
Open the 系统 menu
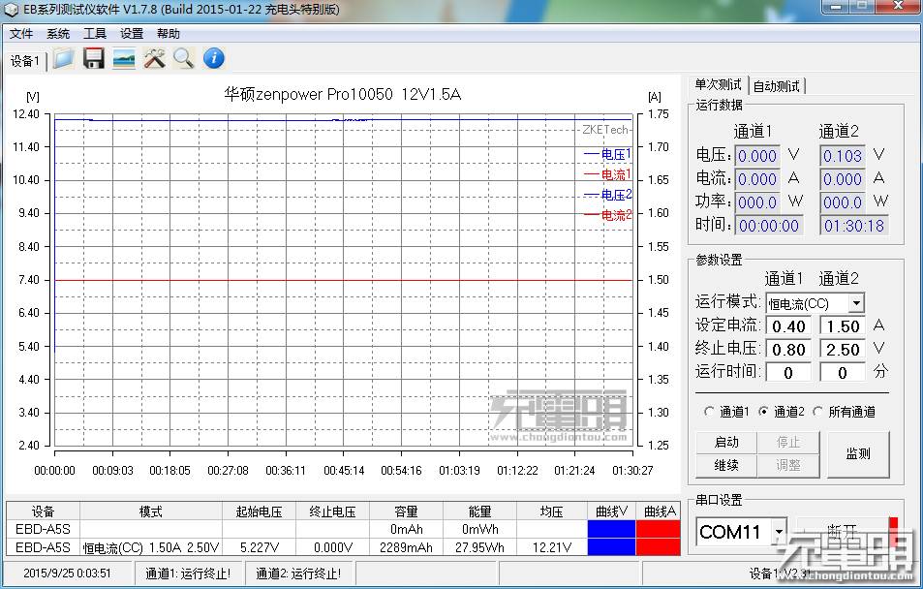tap(58, 34)
